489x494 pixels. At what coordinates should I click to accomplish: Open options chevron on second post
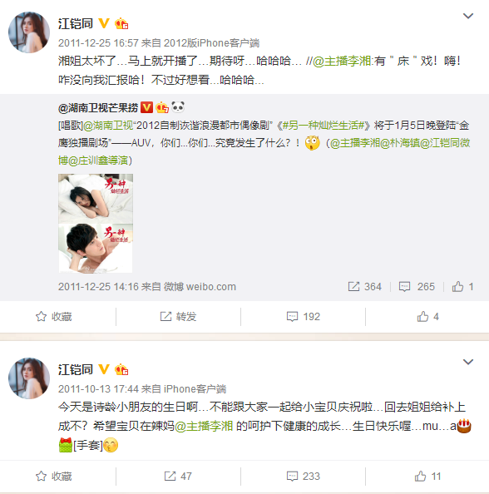(468, 362)
